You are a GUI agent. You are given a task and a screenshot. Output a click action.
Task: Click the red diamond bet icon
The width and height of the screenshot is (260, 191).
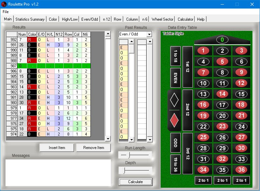[174, 120]
